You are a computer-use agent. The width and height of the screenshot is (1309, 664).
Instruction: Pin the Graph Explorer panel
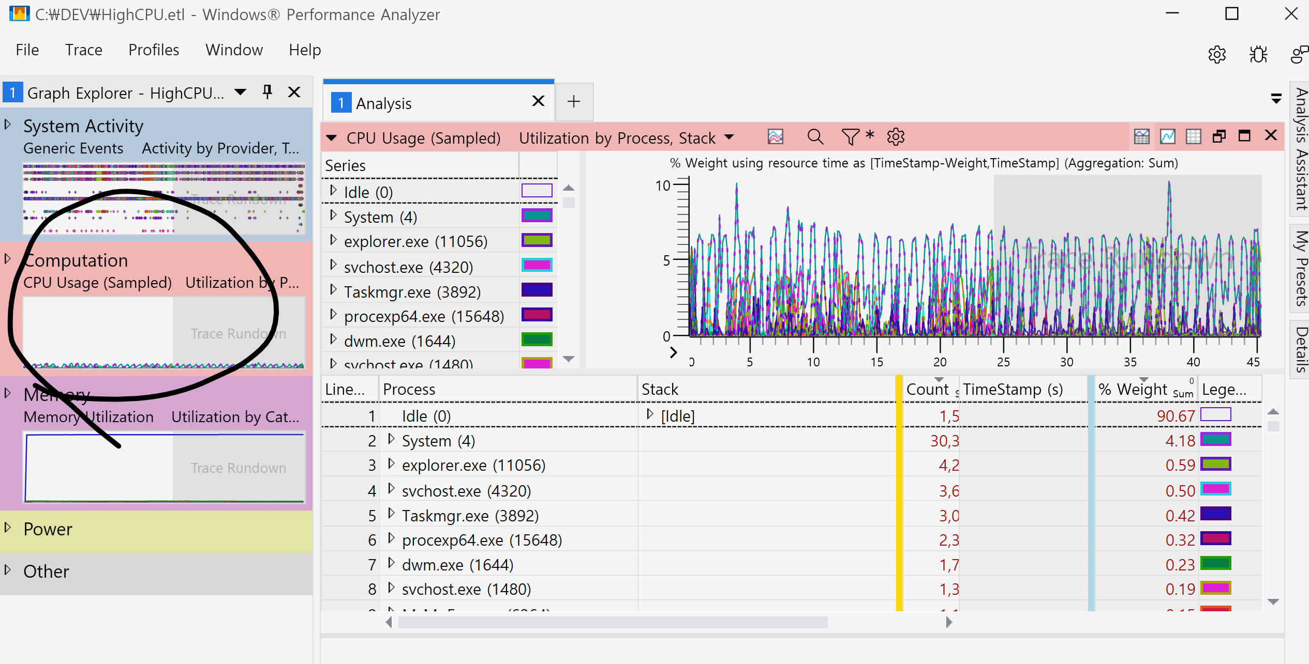click(267, 92)
